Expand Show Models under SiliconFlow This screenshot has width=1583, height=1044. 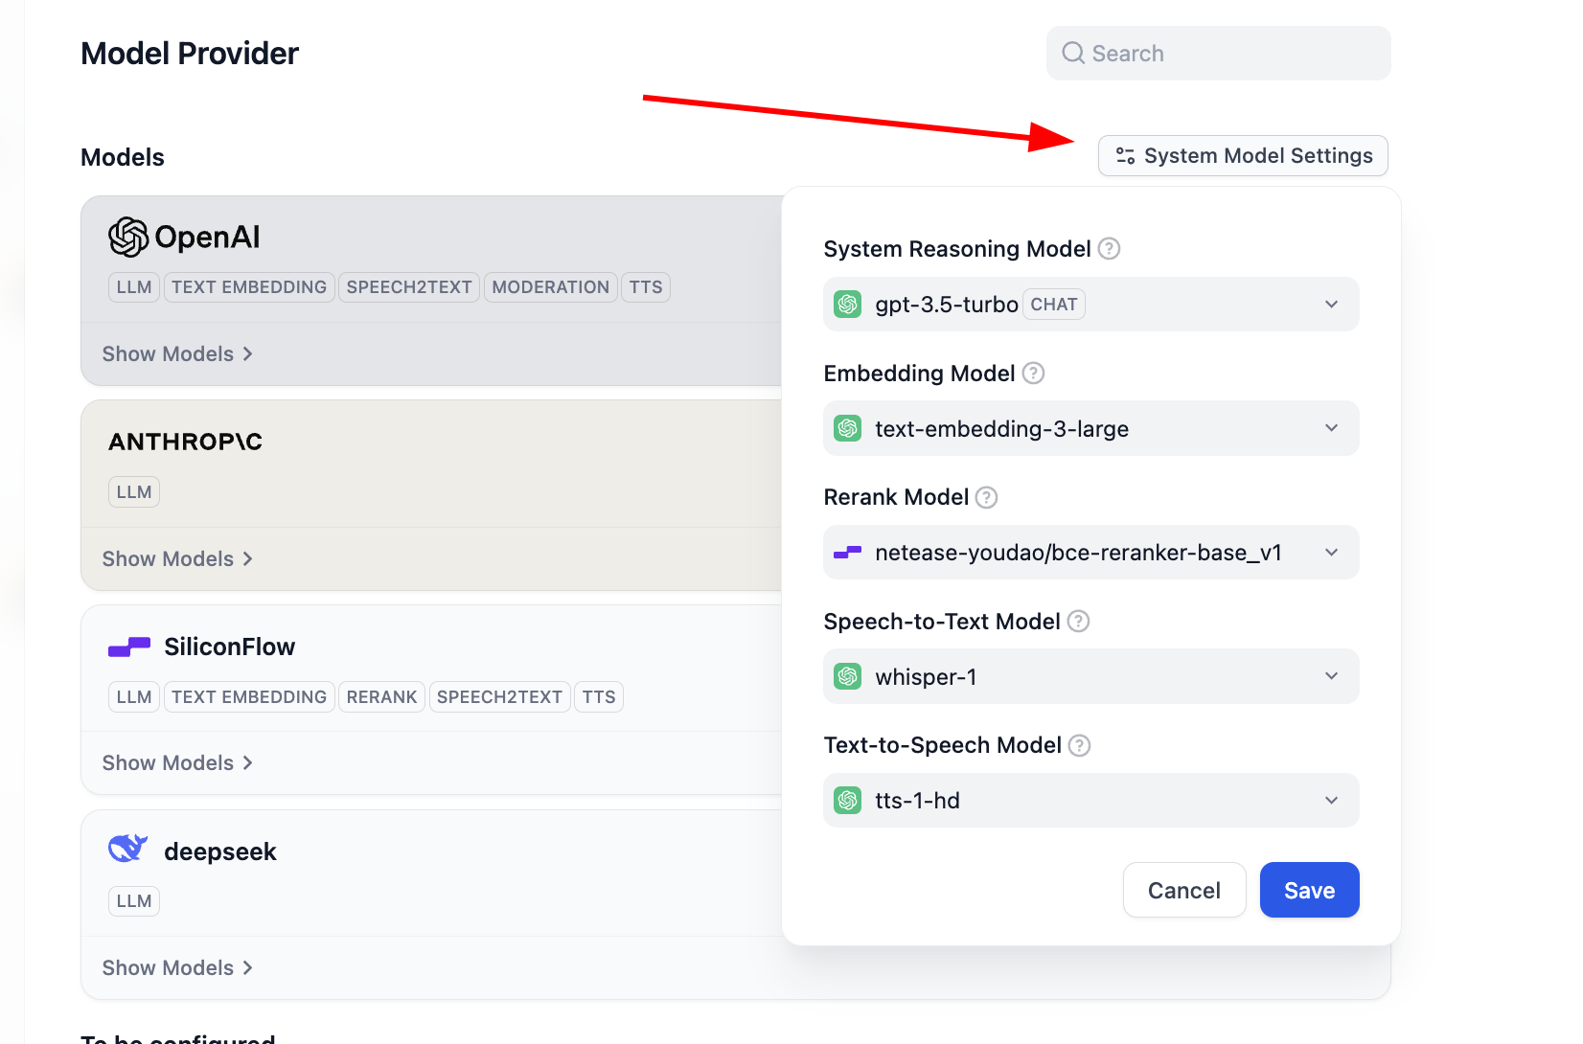[177, 763]
